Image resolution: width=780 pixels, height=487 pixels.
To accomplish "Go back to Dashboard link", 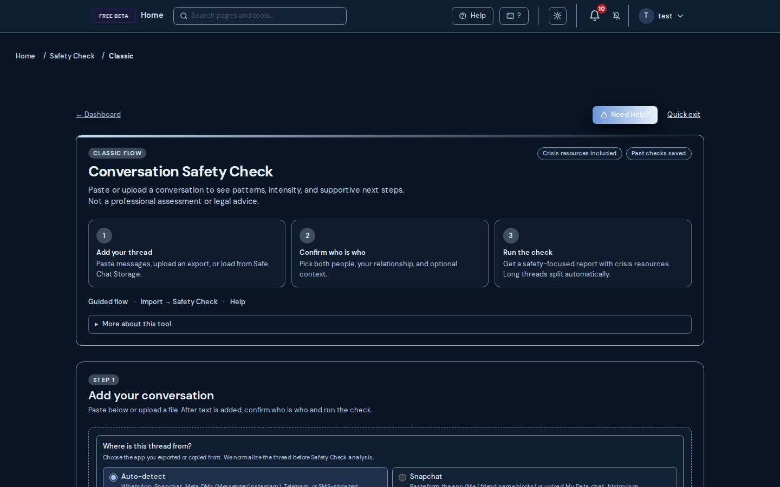I will 99,114.
